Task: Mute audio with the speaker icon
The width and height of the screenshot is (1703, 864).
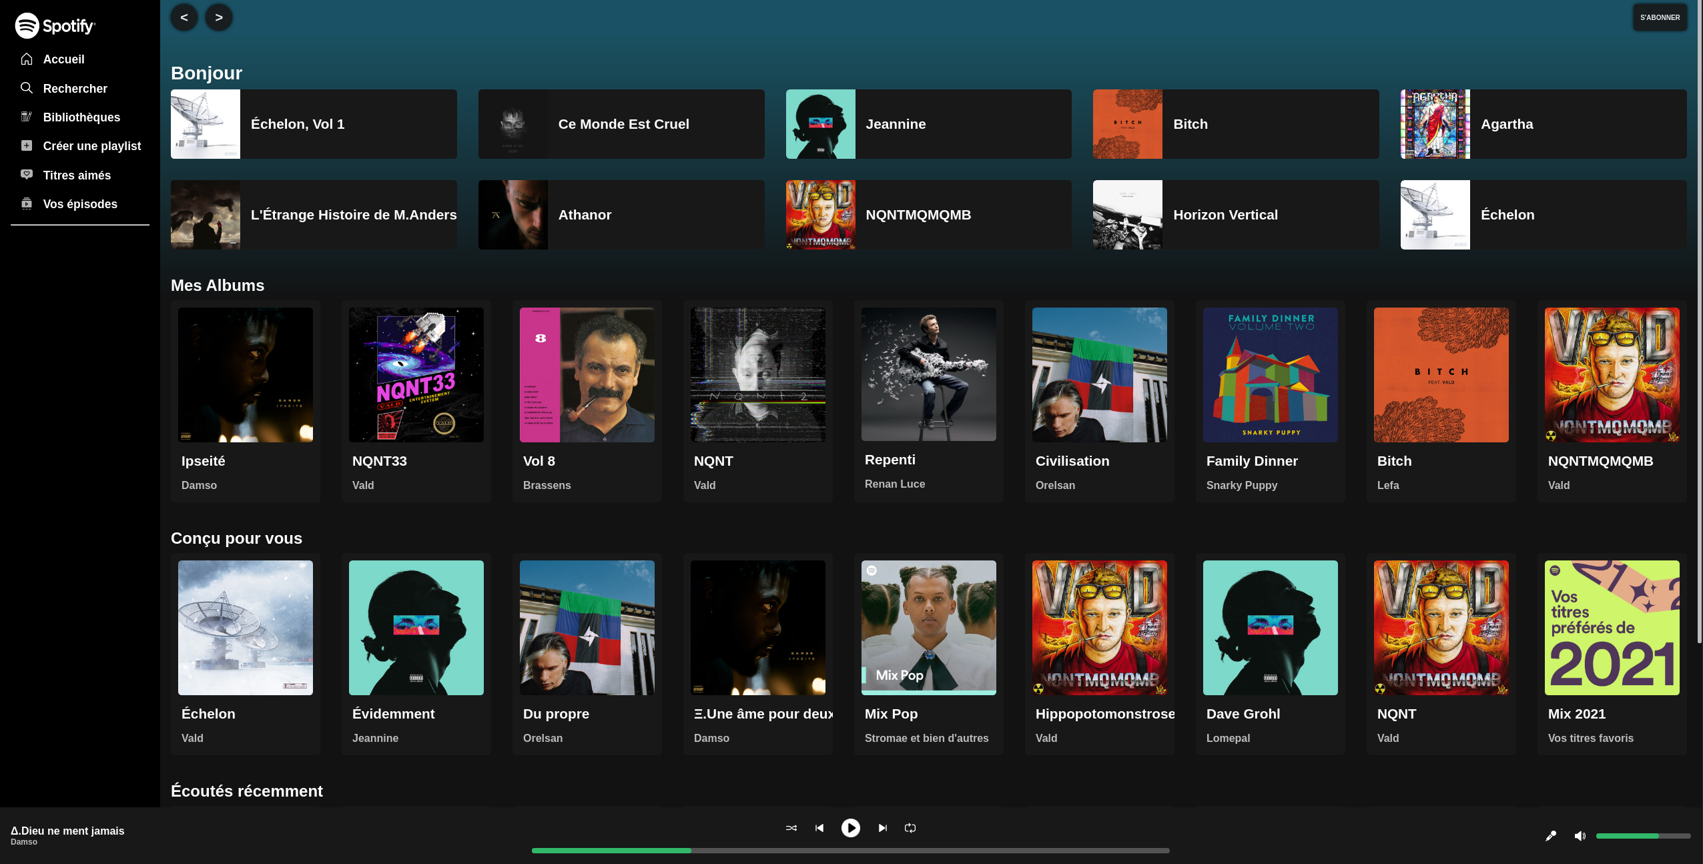Action: click(x=1580, y=835)
